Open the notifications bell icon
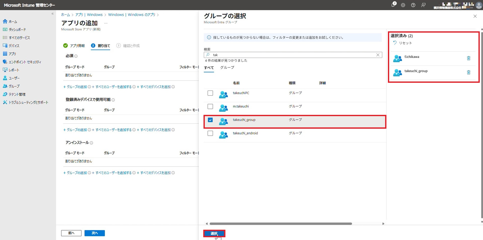Viewport: 483px width, 240px height. [x=393, y=5]
